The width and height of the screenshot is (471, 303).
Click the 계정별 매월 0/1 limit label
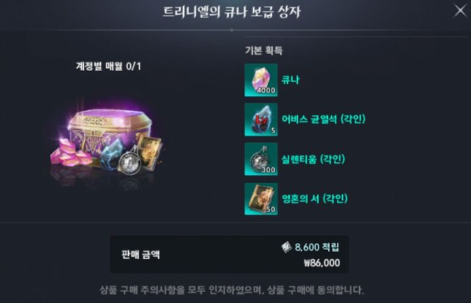109,66
